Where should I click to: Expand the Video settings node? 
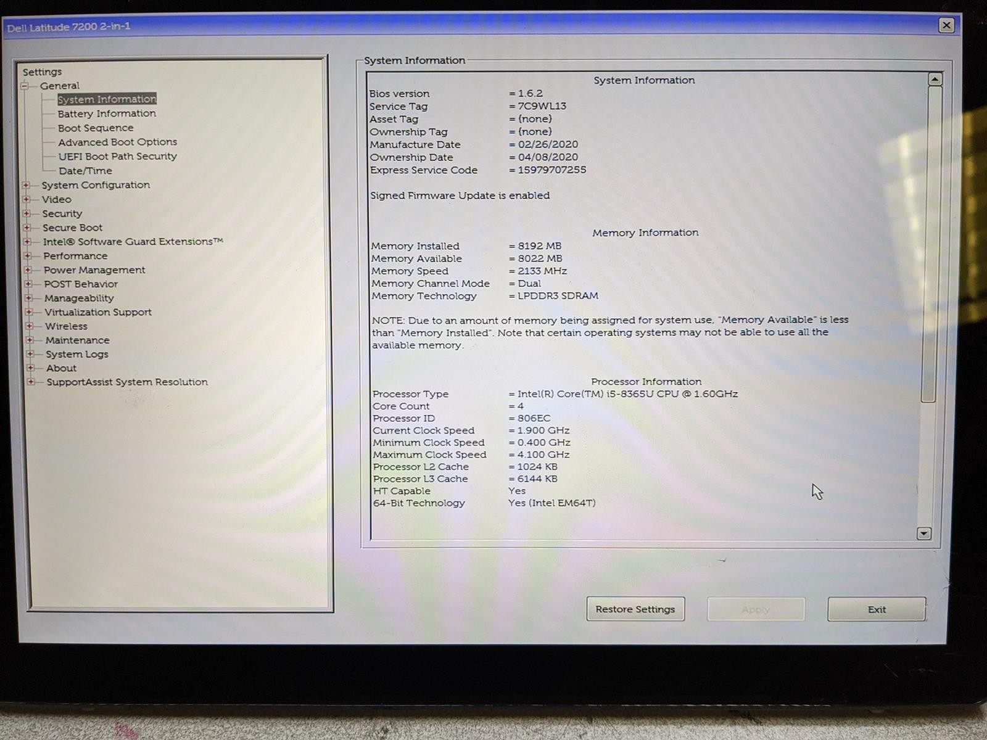click(26, 199)
